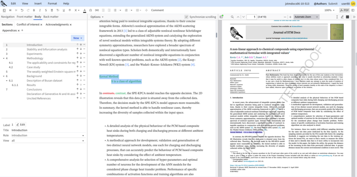Open the Edit menu
This screenshot has width=357, height=177.
[13, 4]
